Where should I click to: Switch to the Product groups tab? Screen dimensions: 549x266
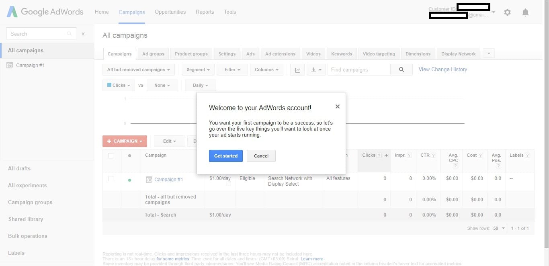coord(191,54)
